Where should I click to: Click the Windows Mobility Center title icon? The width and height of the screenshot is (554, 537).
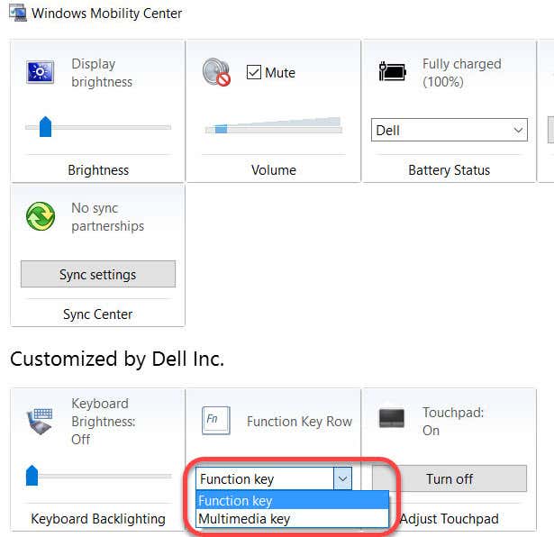point(15,14)
